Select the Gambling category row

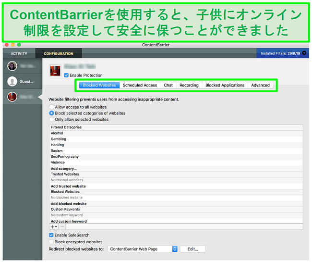176,139
